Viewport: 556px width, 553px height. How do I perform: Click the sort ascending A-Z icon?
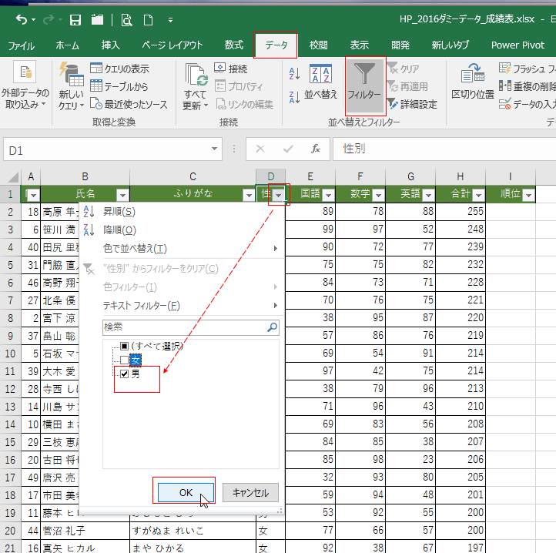tap(294, 75)
